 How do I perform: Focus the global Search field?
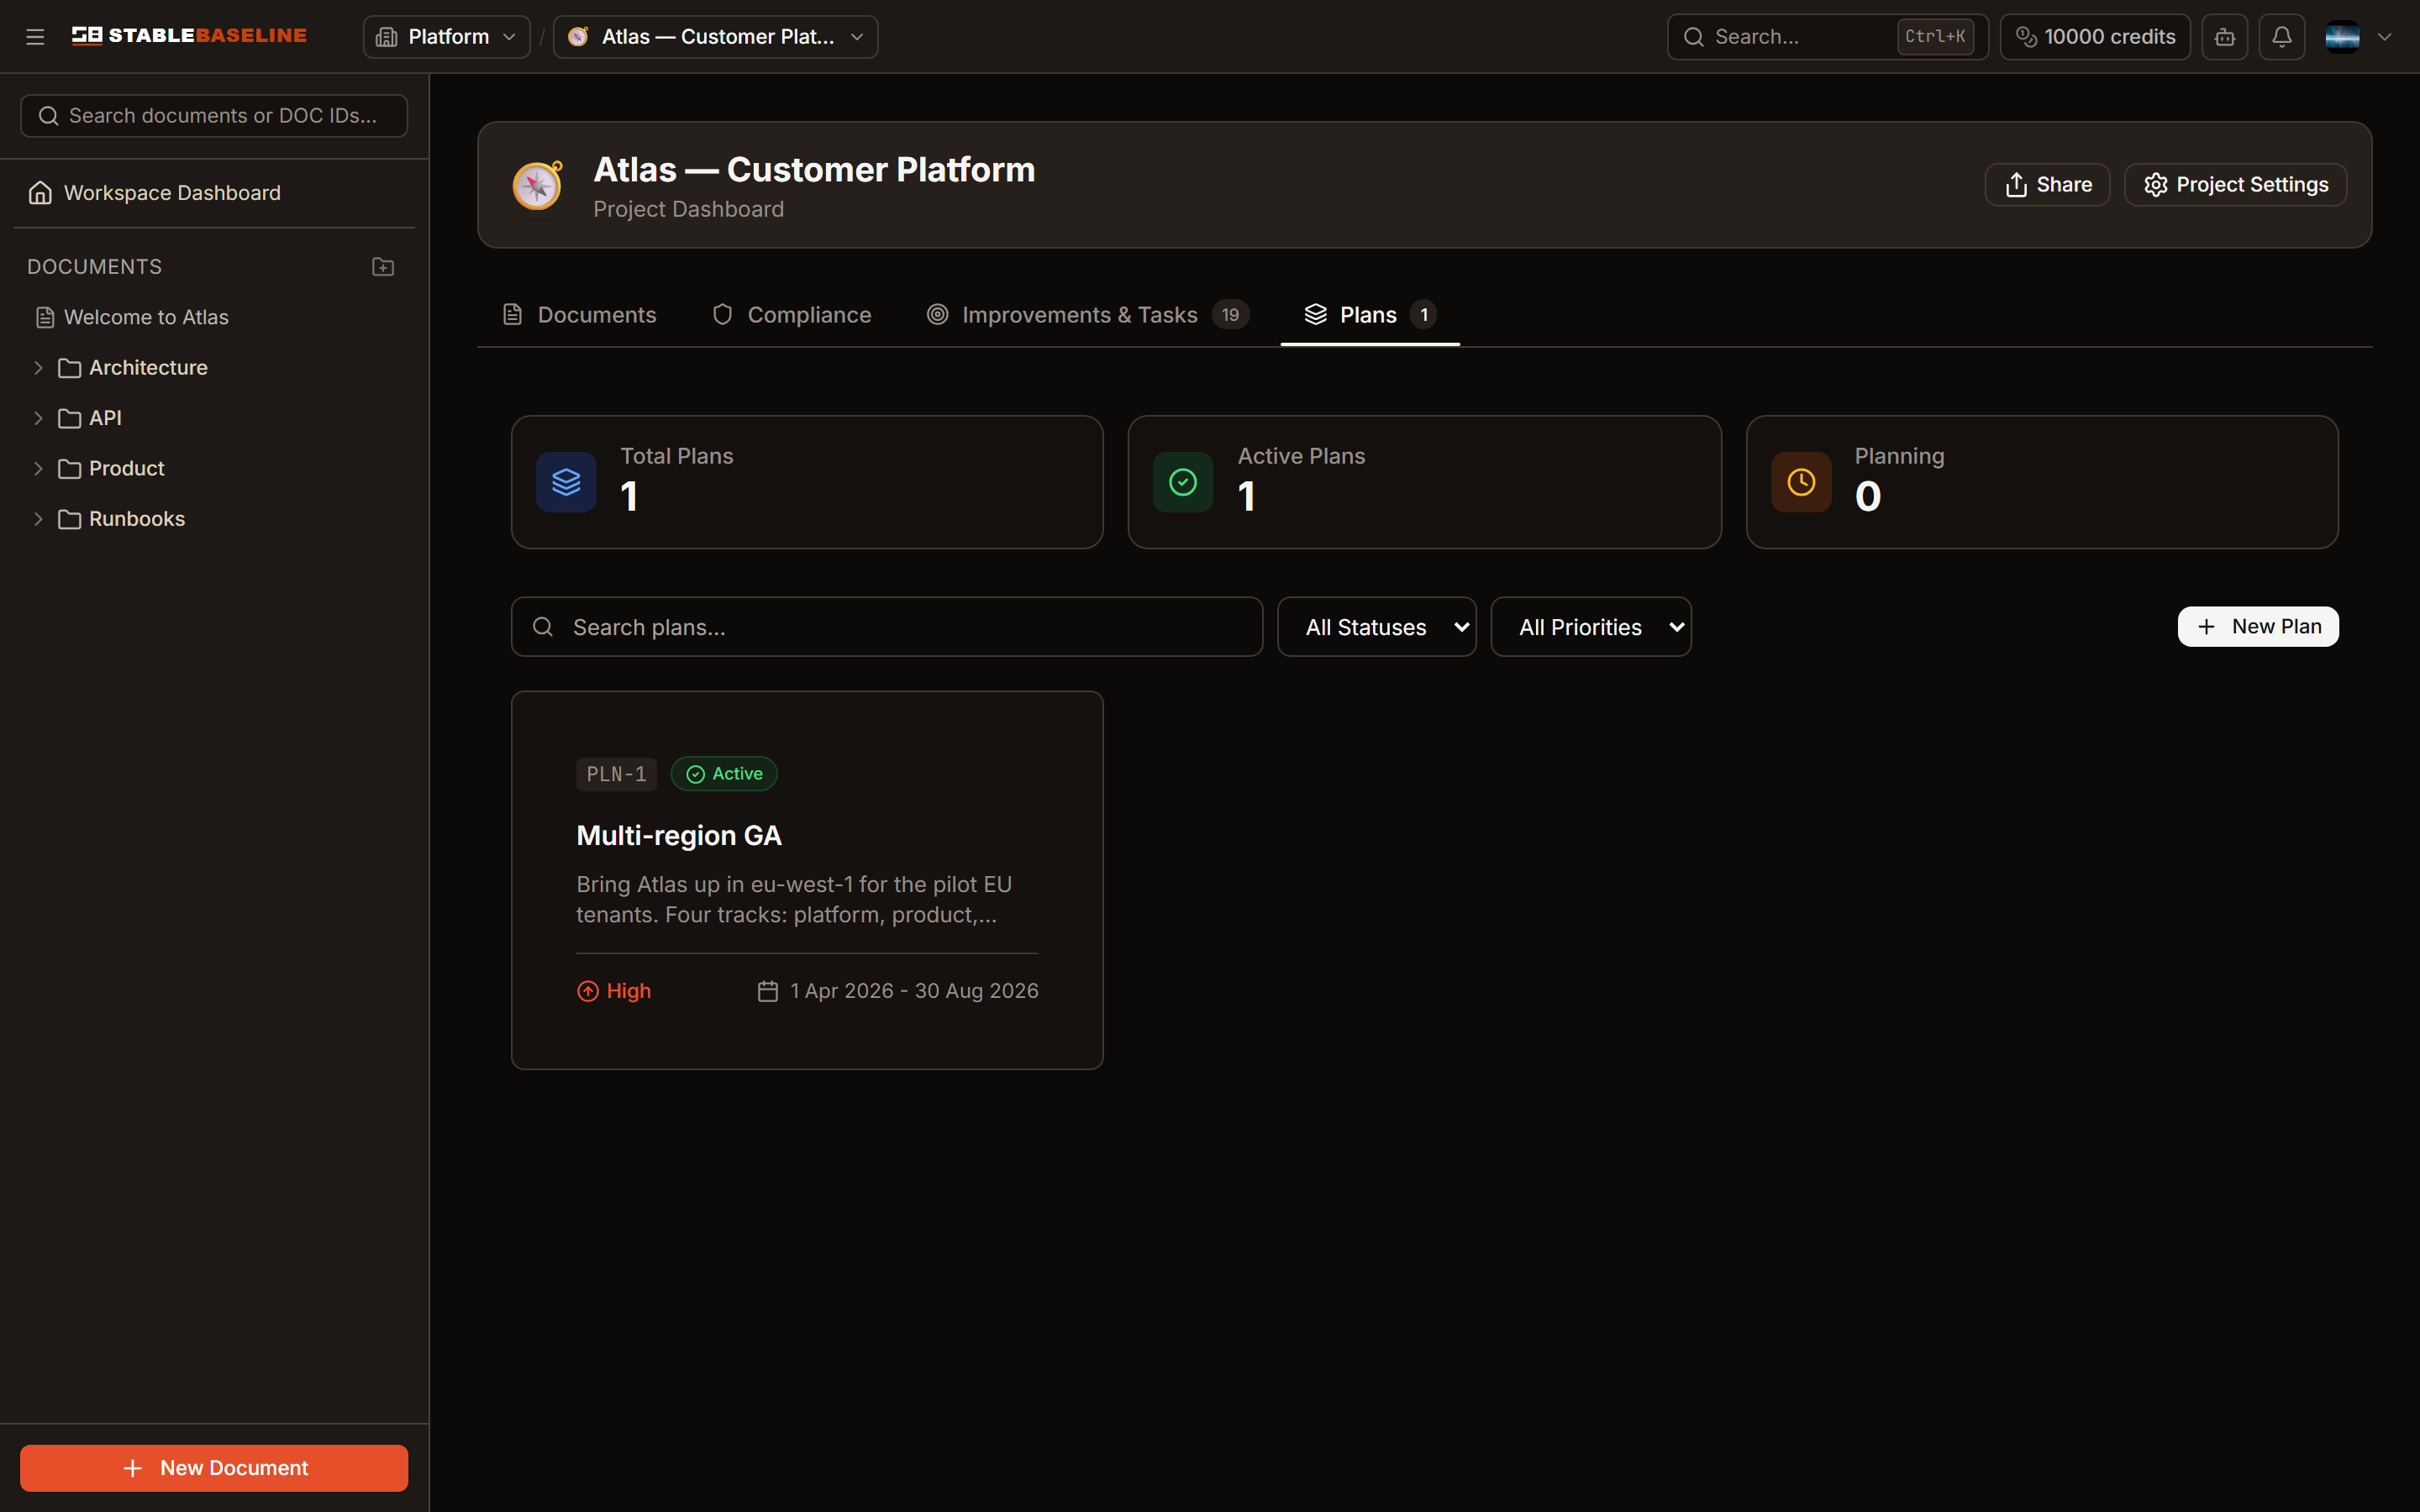point(1826,37)
